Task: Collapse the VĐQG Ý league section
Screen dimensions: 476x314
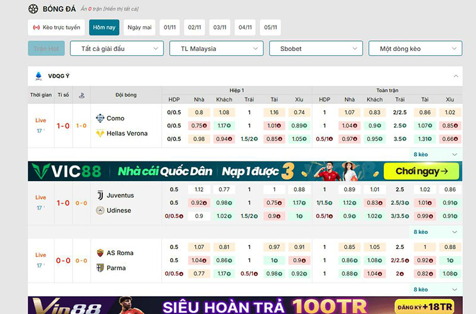Action: click(x=456, y=76)
